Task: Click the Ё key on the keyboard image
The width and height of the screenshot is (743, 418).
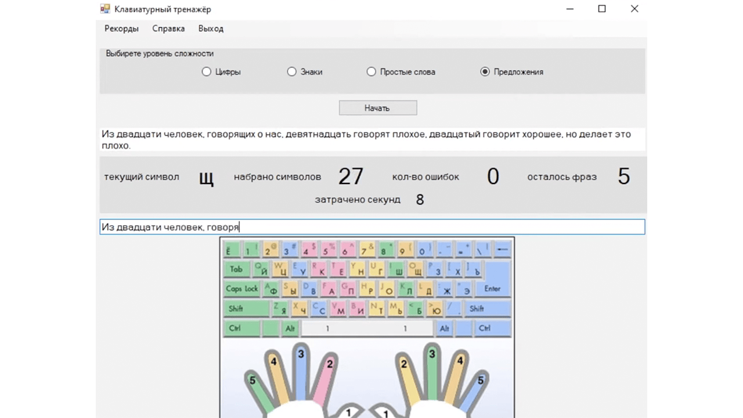Action: pos(232,250)
